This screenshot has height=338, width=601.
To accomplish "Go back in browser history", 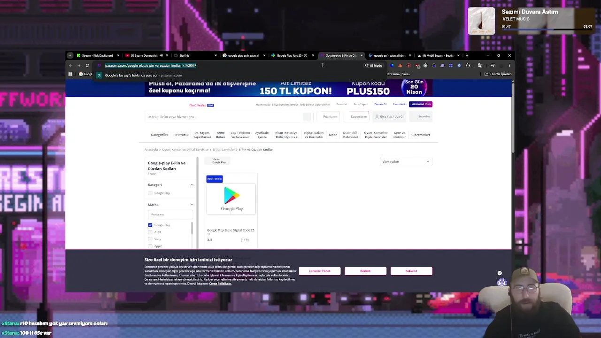I will 70,65.
